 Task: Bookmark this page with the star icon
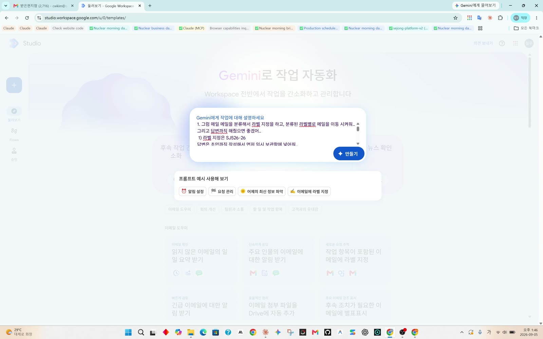coord(455,18)
